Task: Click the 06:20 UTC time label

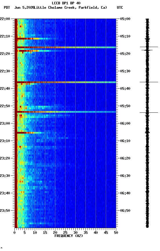Action: pyautogui.click(x=125, y=158)
